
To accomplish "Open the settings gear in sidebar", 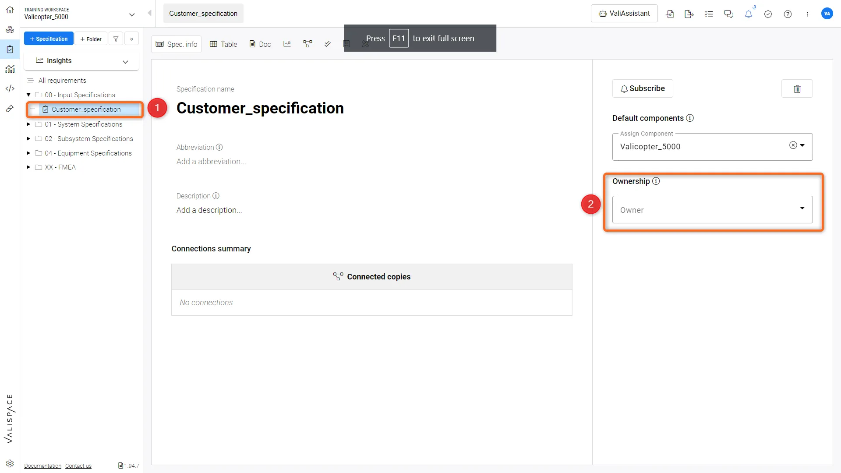I will 10,463.
